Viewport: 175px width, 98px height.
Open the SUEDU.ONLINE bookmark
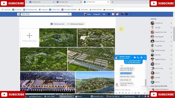coord(95,10)
